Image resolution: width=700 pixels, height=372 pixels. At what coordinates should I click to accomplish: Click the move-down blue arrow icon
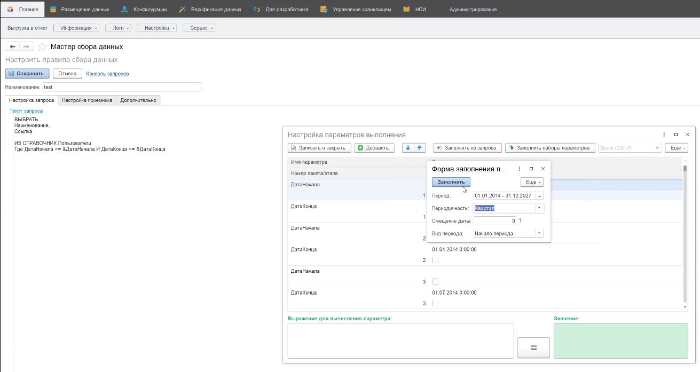(x=408, y=148)
